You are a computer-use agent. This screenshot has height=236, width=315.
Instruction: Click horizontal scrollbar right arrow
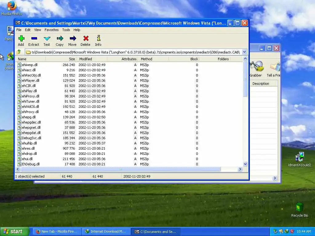[x=240, y=169]
